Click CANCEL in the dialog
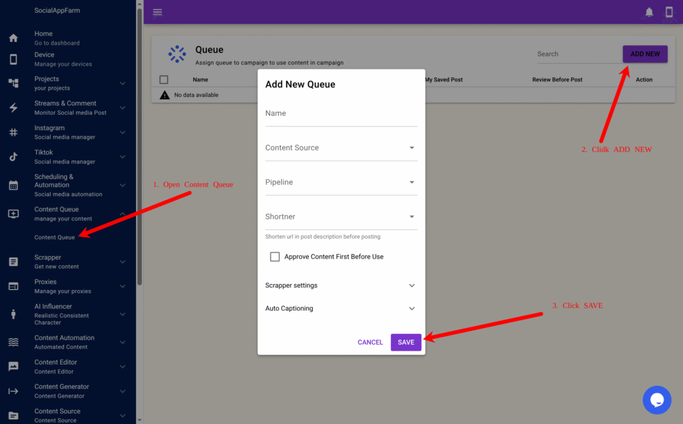This screenshot has width=683, height=424. 370,342
